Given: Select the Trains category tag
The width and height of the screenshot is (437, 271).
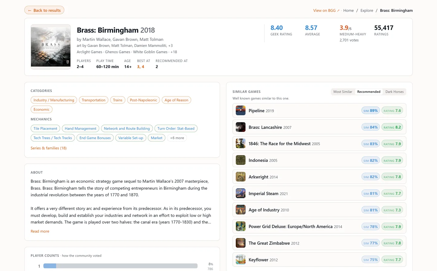Looking at the screenshot, I should tap(118, 100).
